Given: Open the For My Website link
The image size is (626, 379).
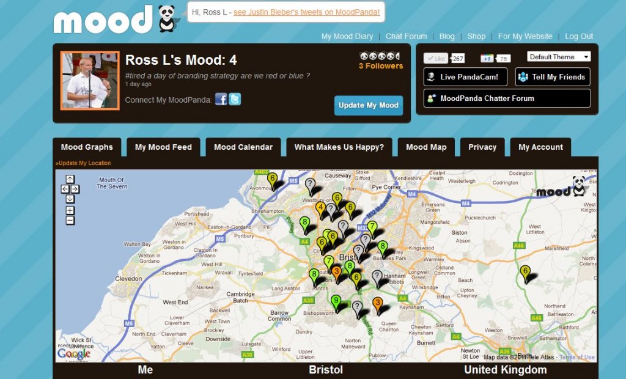Looking at the screenshot, I should click(525, 36).
